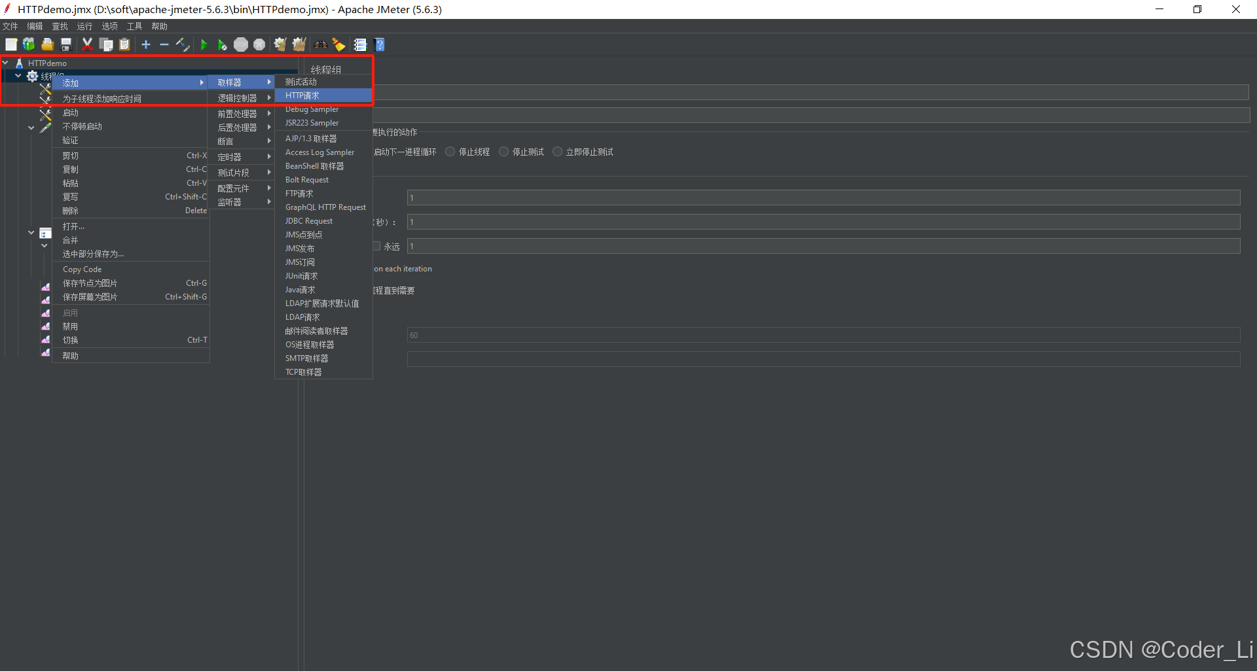Image resolution: width=1257 pixels, height=671 pixels.
Task: Select Copy Code context menu item
Action: point(131,269)
